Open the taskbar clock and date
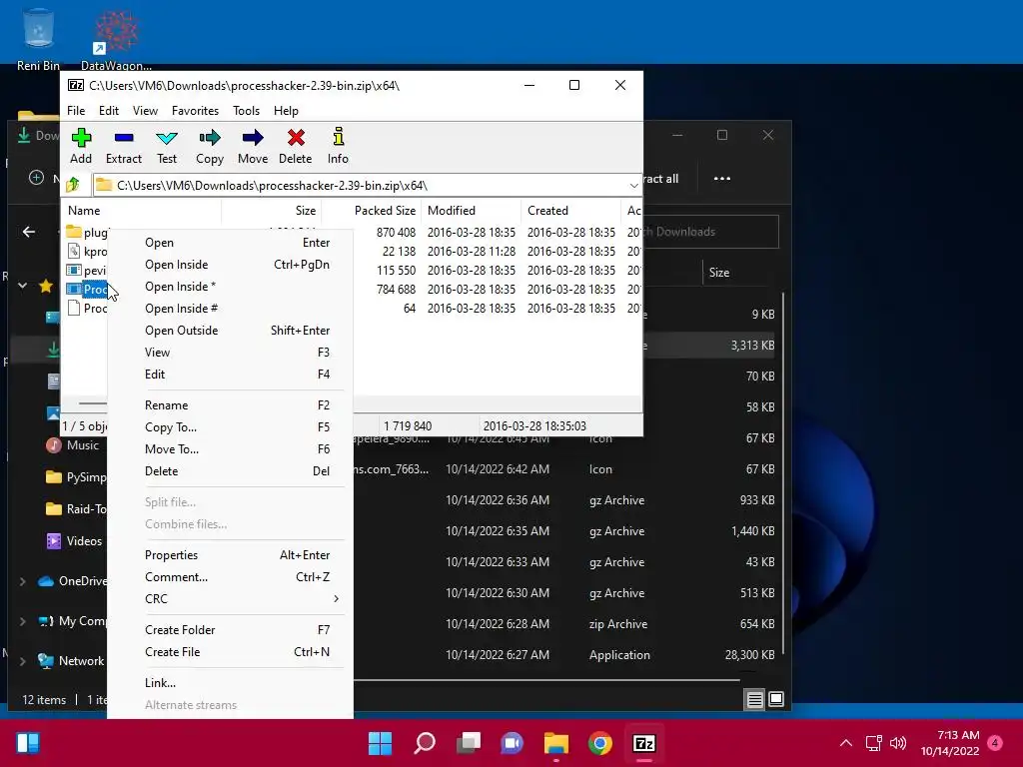Image resolution: width=1023 pixels, height=767 pixels. tap(950, 743)
